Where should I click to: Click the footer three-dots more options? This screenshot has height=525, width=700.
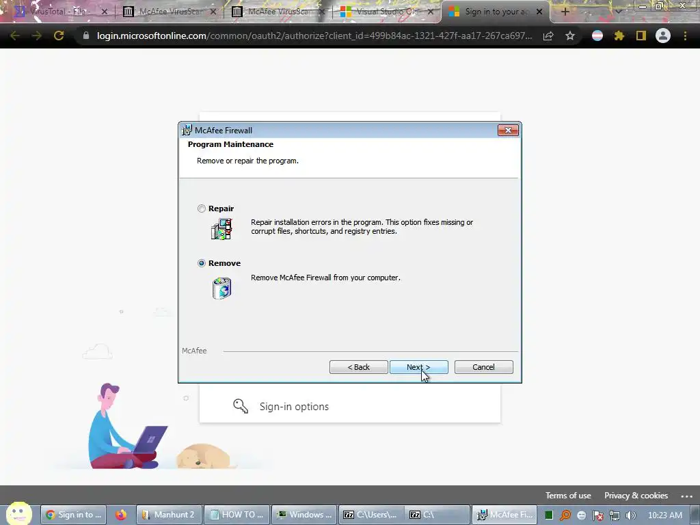686,496
